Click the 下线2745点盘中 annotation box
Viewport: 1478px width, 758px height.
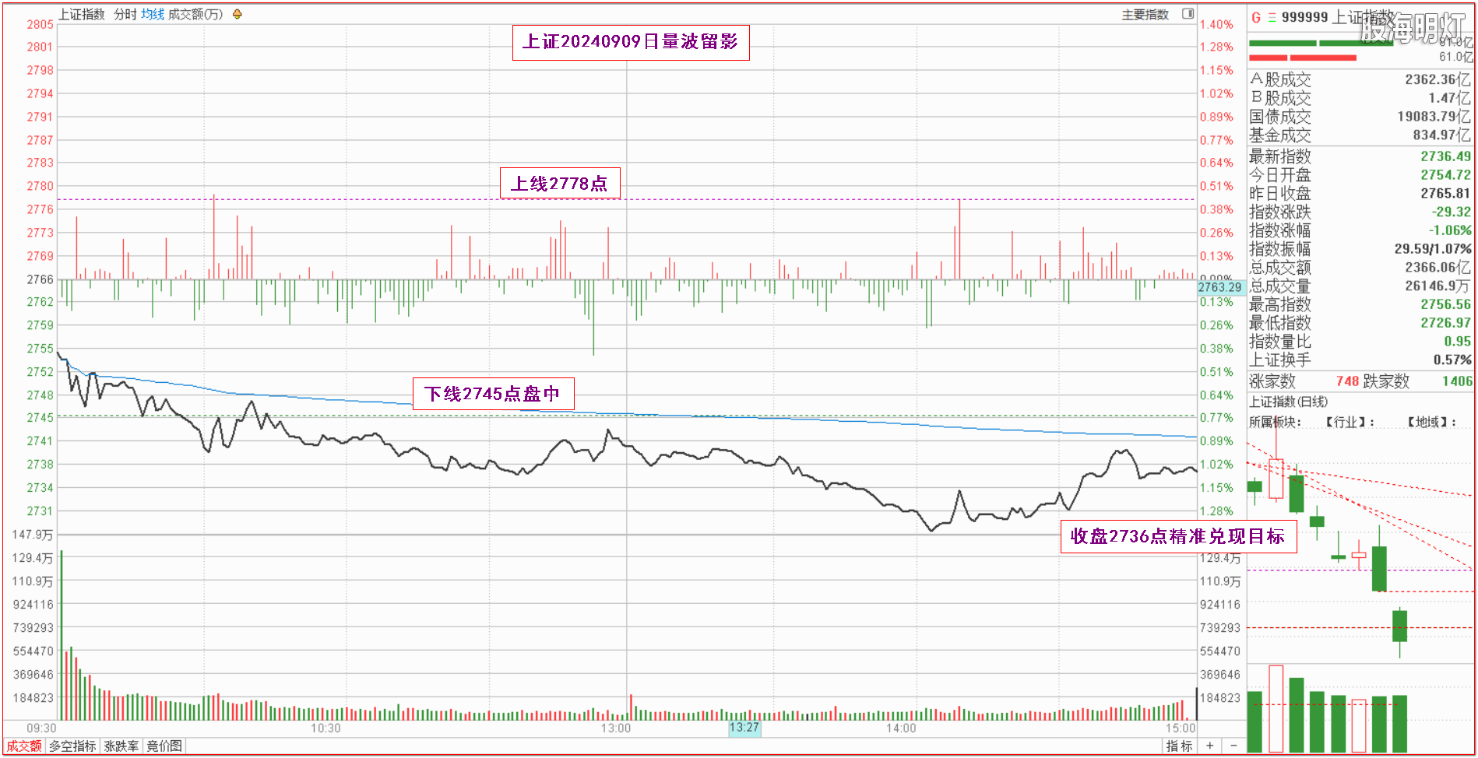point(494,394)
